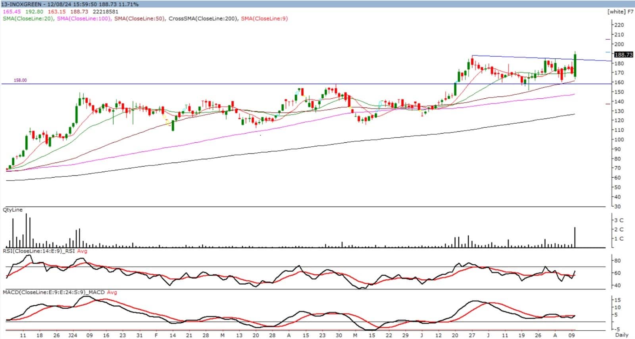Click the red Avg label in RSI panel
635x339 pixels.
tap(82, 251)
